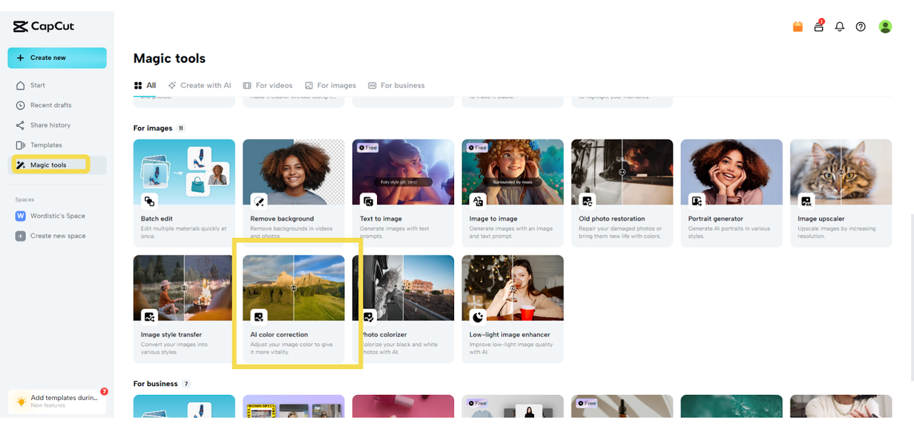Click the Old photo restoration card icon

click(587, 201)
